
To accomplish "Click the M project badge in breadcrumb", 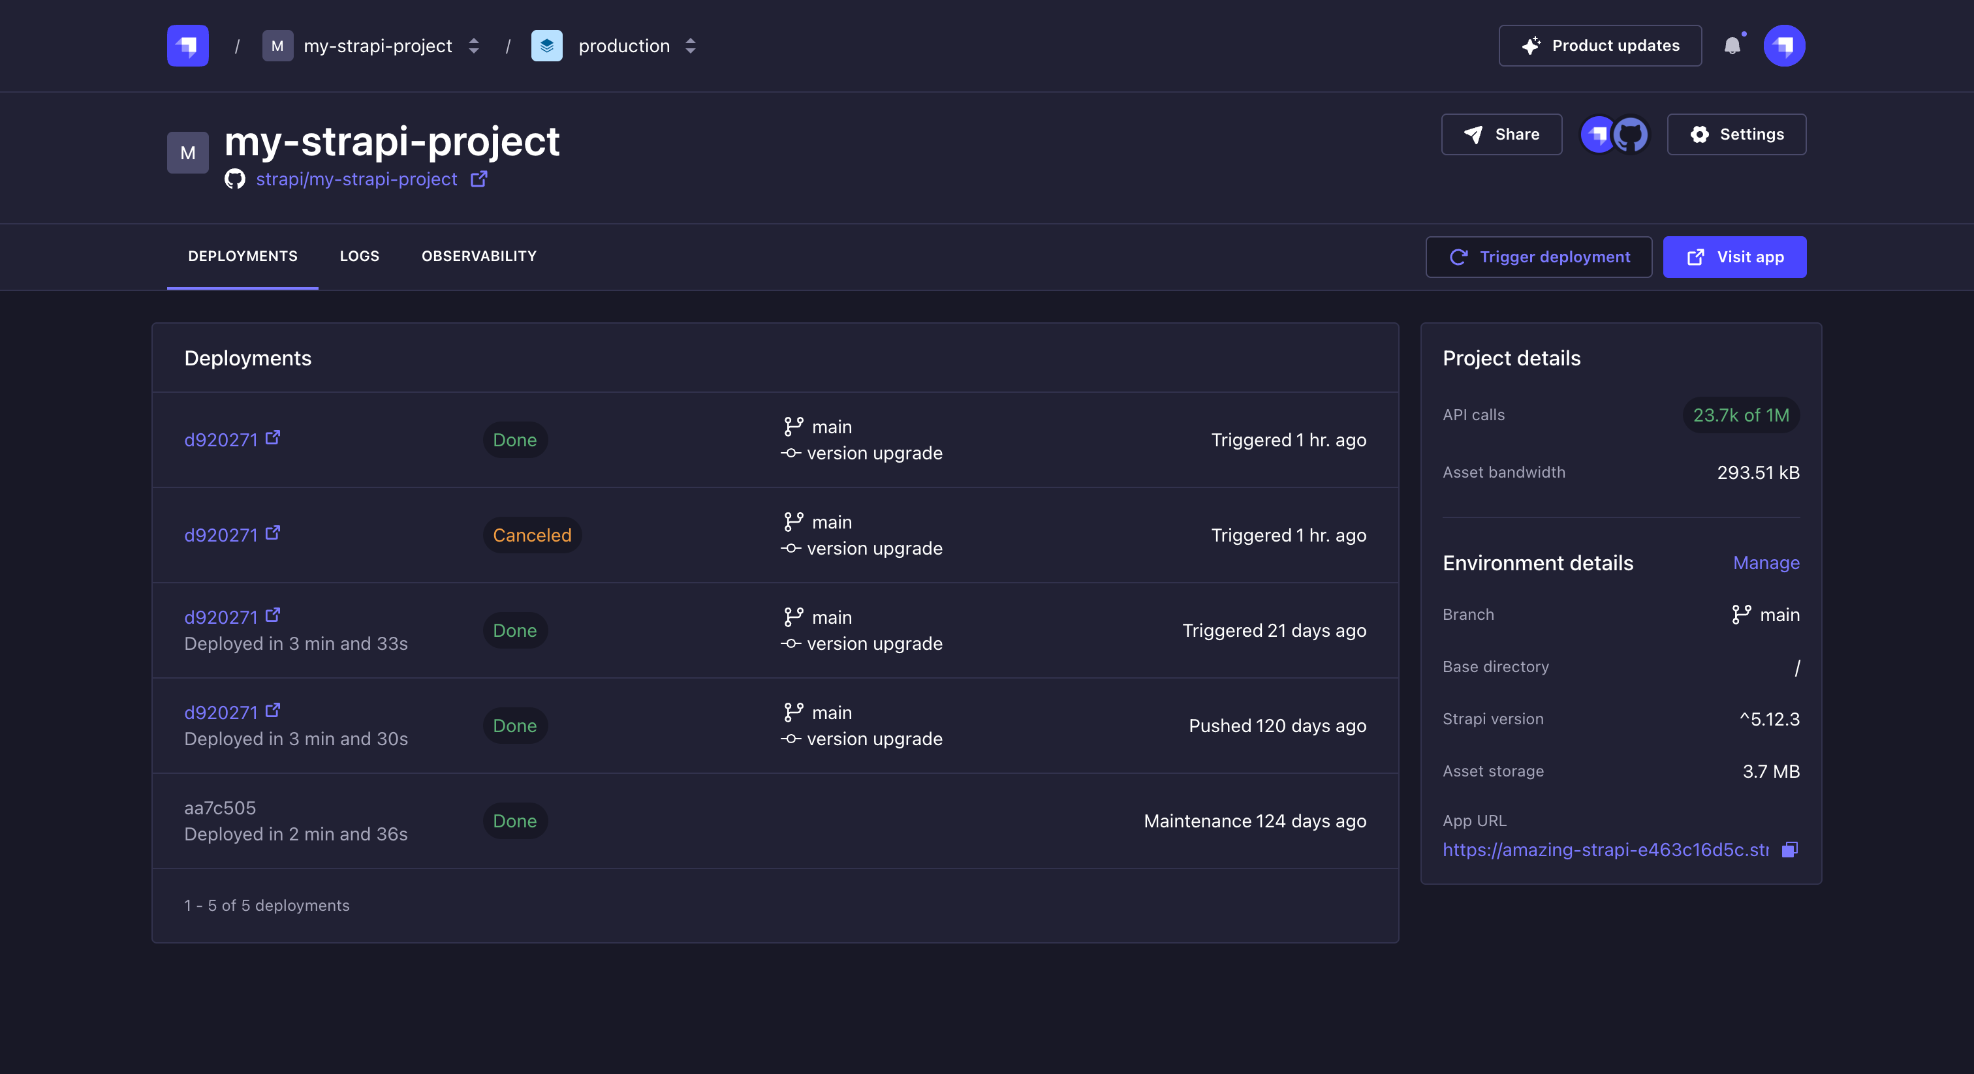I will point(277,46).
